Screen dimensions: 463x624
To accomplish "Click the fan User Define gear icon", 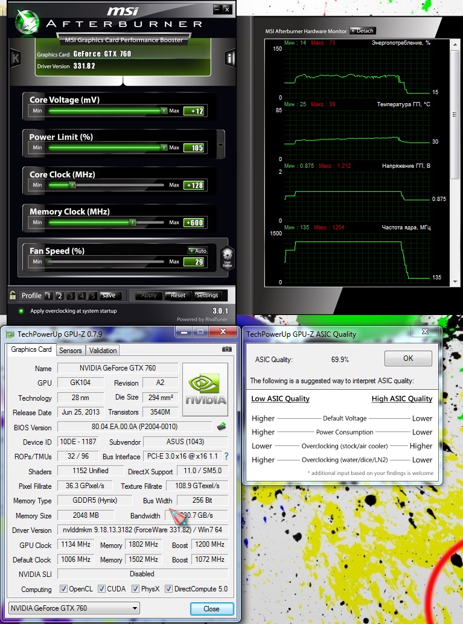I will coord(228,258).
